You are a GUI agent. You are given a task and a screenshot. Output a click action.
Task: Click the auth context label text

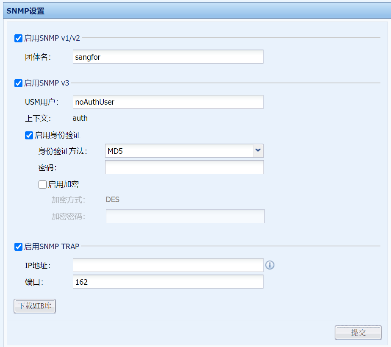point(80,118)
